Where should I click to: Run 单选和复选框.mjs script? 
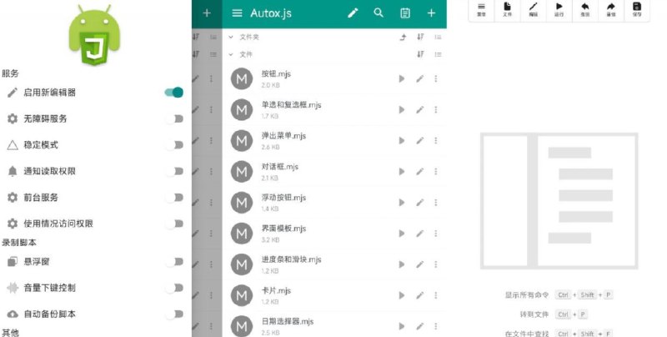tap(401, 110)
